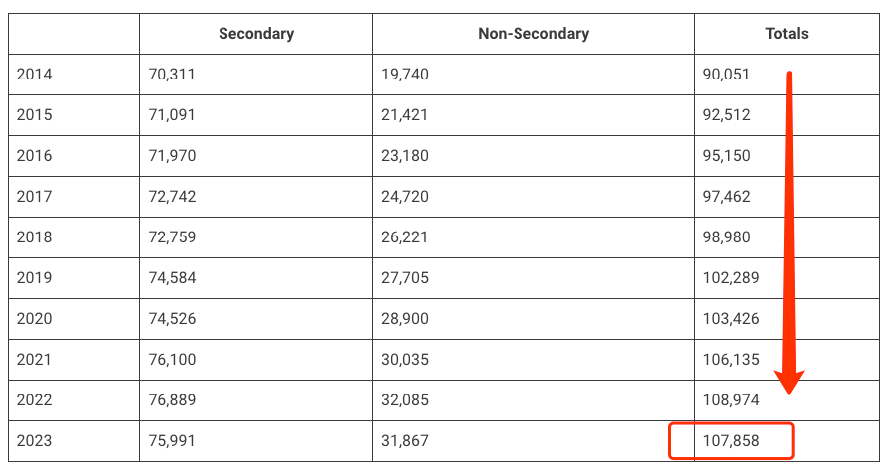Click the 2019 total 102,289
Viewport: 890px width, 473px height.
tap(731, 277)
